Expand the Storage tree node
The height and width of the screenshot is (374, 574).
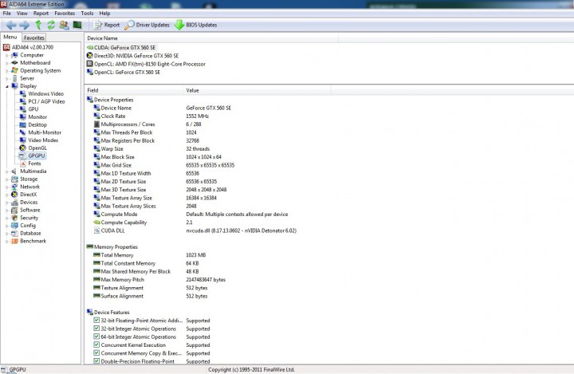[6, 179]
